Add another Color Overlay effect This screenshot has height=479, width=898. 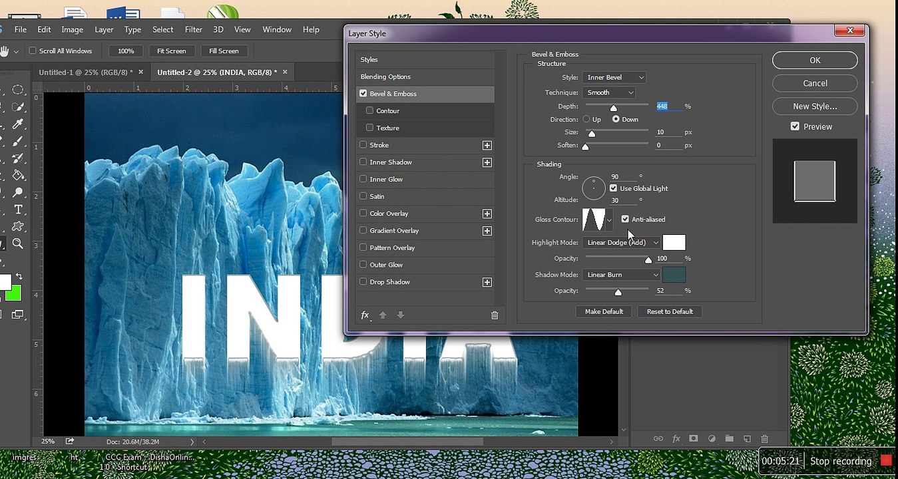pyautogui.click(x=487, y=214)
